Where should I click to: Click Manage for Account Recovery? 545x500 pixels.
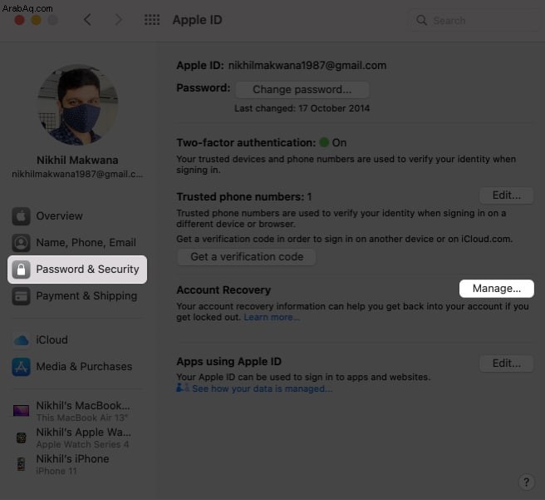click(497, 289)
